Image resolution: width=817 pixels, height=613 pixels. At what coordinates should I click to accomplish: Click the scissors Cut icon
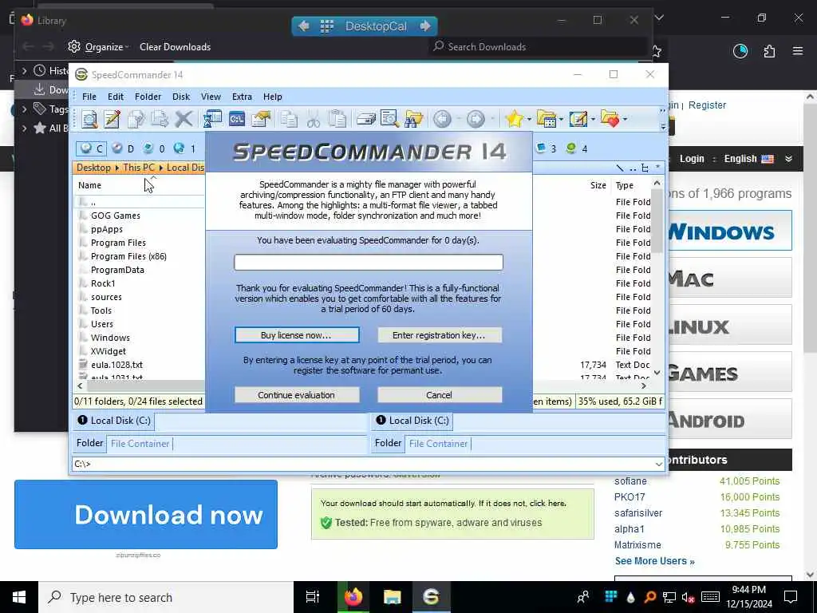(313, 119)
